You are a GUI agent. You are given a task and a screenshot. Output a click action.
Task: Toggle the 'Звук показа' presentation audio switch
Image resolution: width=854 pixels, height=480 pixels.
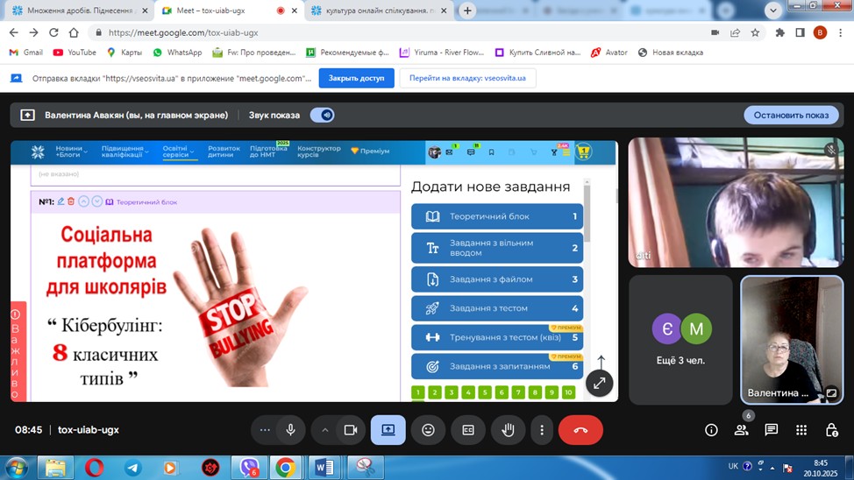(322, 115)
